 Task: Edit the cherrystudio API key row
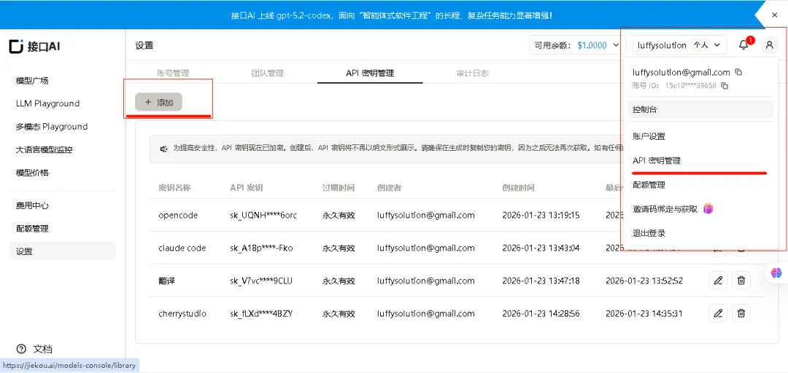coord(718,314)
